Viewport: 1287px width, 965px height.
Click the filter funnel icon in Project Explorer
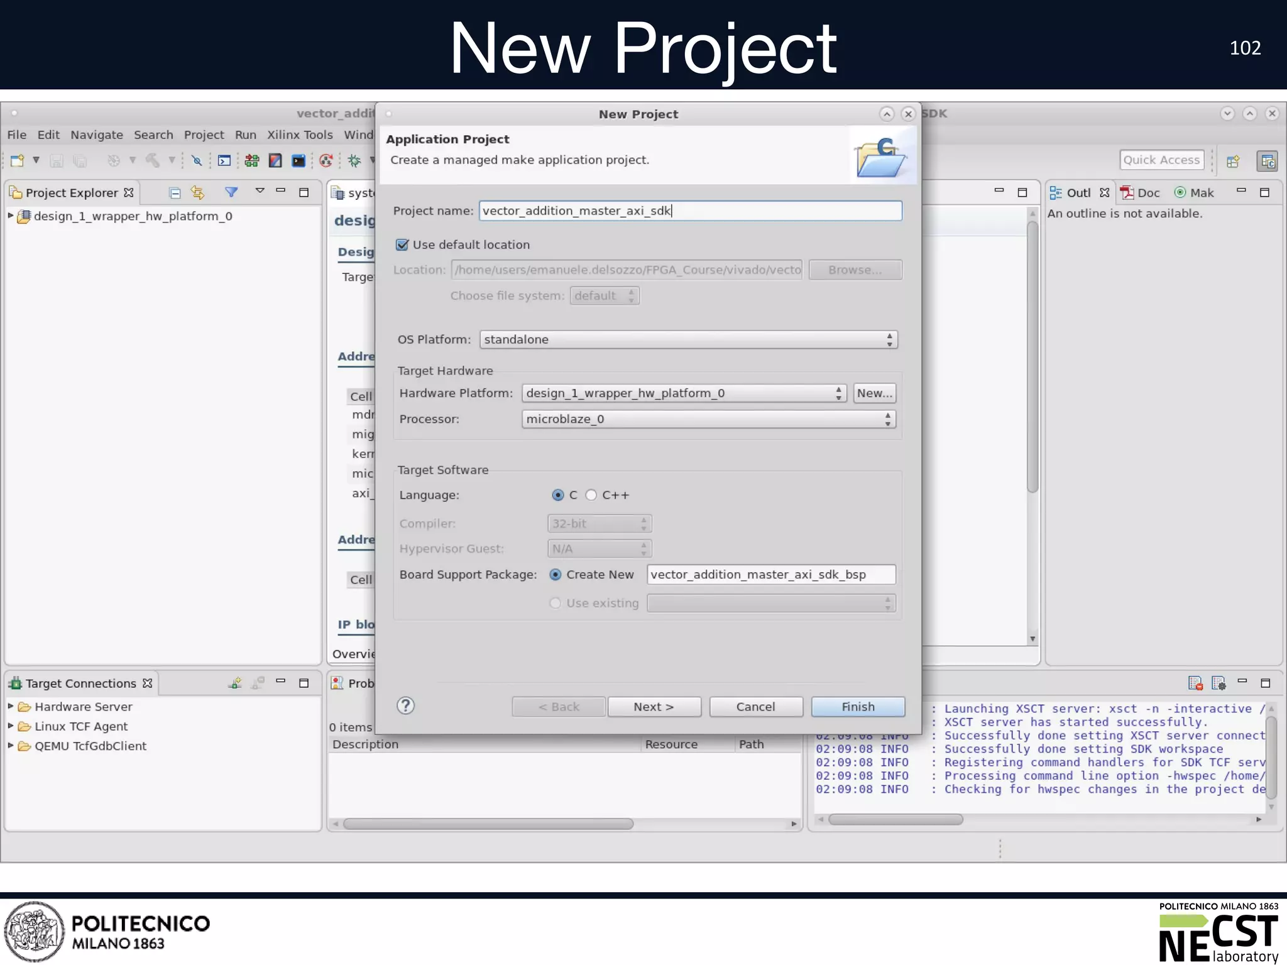pyautogui.click(x=231, y=192)
